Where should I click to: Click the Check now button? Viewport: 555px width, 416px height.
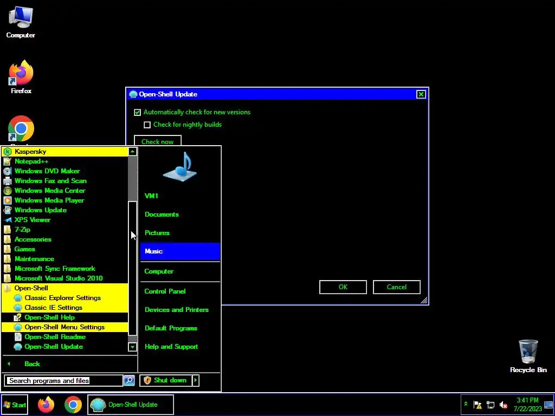point(158,141)
